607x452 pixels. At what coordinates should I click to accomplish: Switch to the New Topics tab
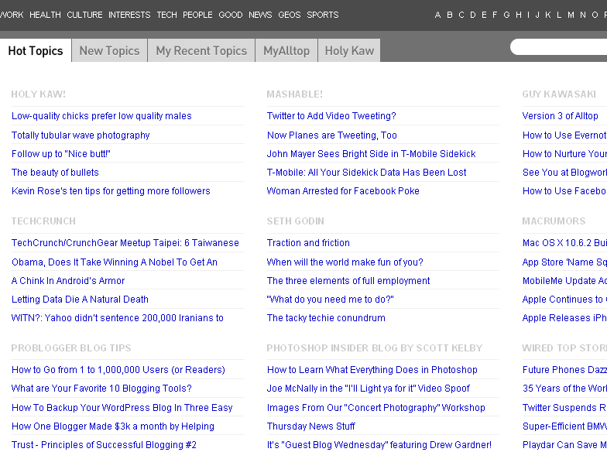(109, 51)
